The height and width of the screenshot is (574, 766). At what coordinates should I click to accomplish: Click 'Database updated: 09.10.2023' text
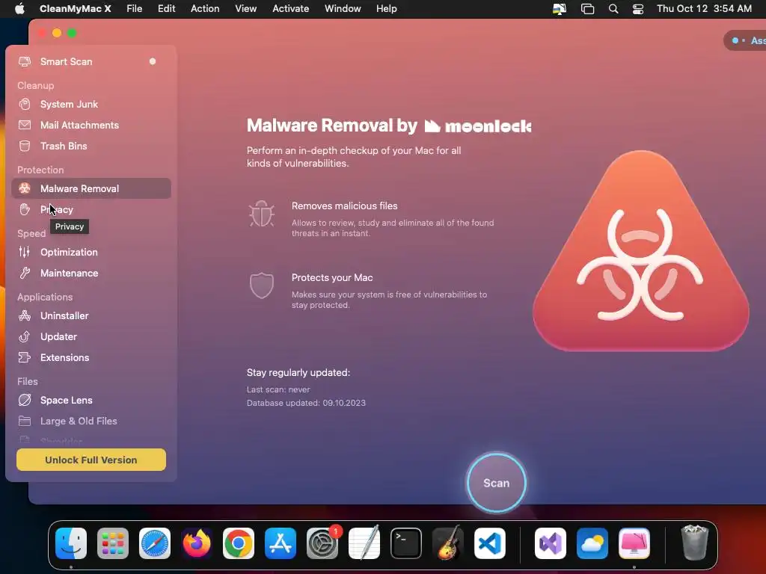[x=306, y=403]
